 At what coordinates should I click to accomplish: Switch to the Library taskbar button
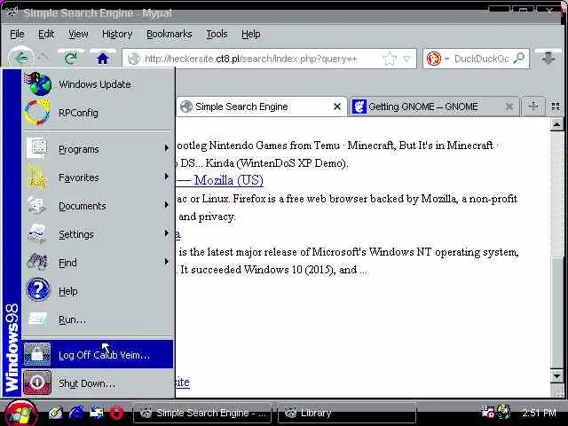347,413
